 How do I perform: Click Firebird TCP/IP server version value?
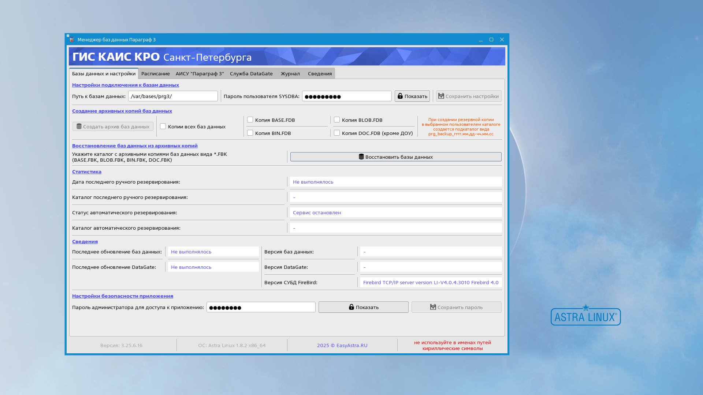[431, 282]
